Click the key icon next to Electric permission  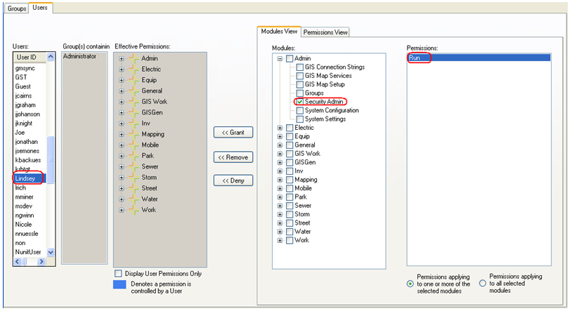(x=133, y=69)
